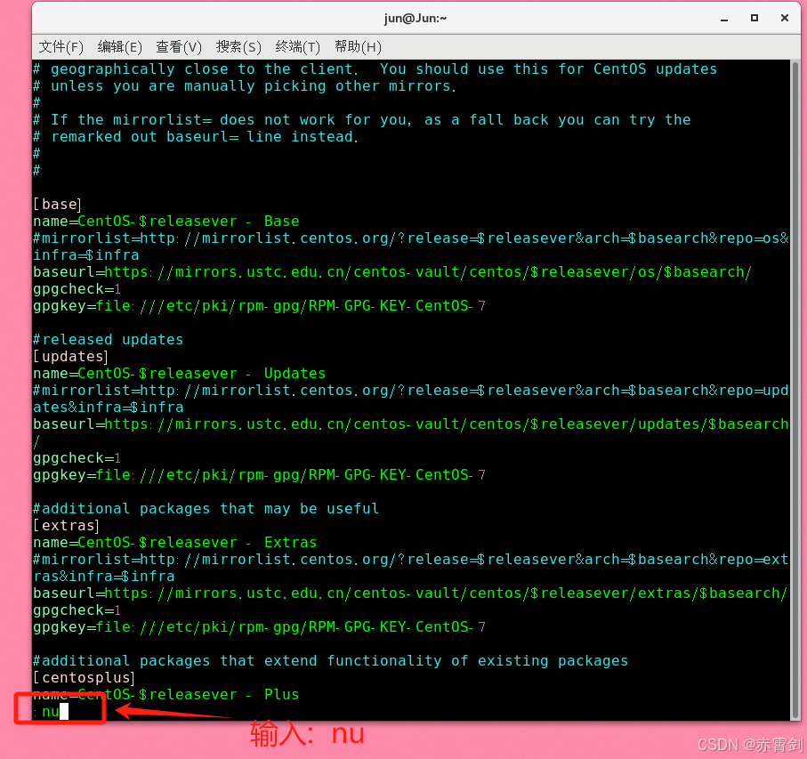The height and width of the screenshot is (759, 807).
Task: Click the gpgkey line under [extras]
Action: pos(260,626)
